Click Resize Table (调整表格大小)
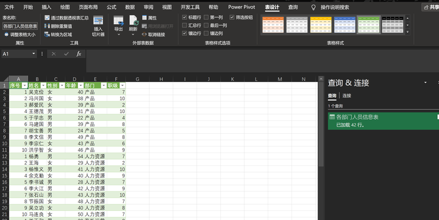This screenshot has height=220, width=439. point(20,35)
